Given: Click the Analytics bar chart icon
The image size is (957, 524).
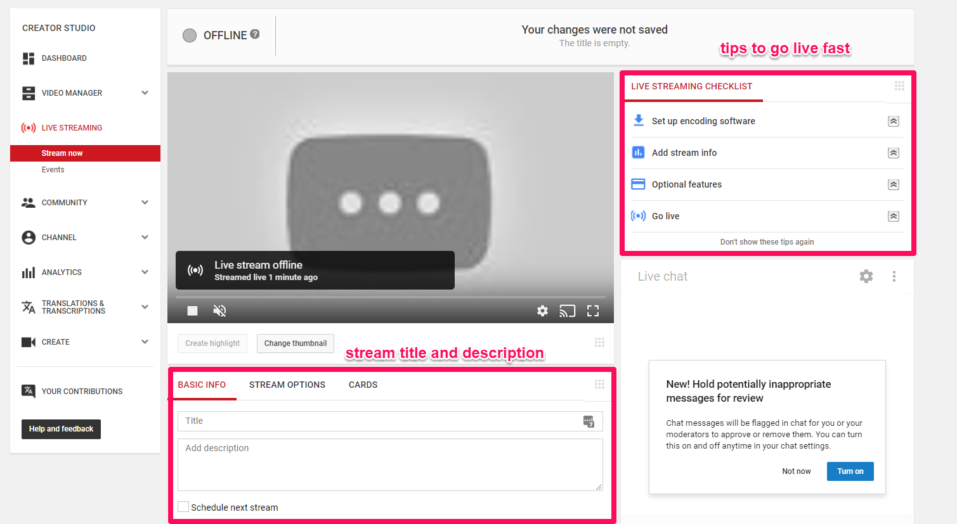Looking at the screenshot, I should pyautogui.click(x=29, y=272).
